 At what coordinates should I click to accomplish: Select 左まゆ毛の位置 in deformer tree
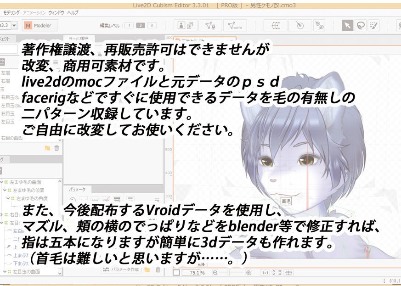[28, 191]
